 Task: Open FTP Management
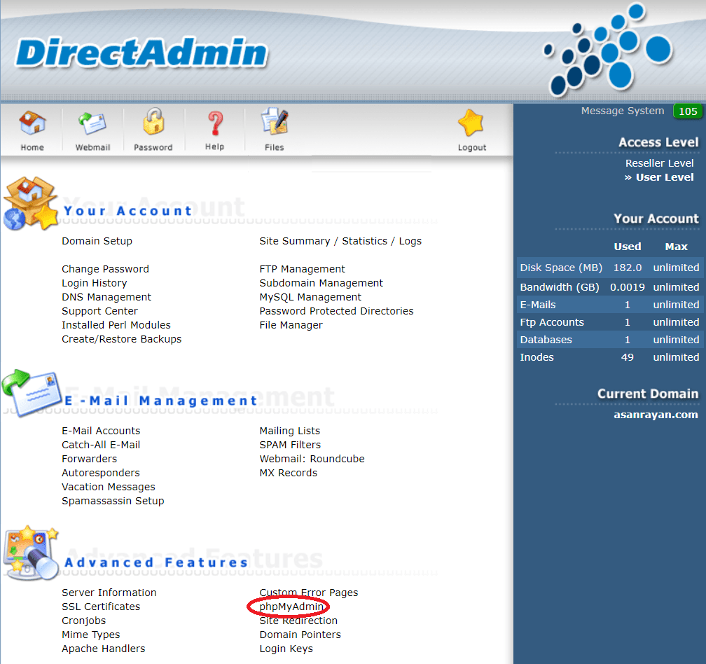click(x=302, y=269)
